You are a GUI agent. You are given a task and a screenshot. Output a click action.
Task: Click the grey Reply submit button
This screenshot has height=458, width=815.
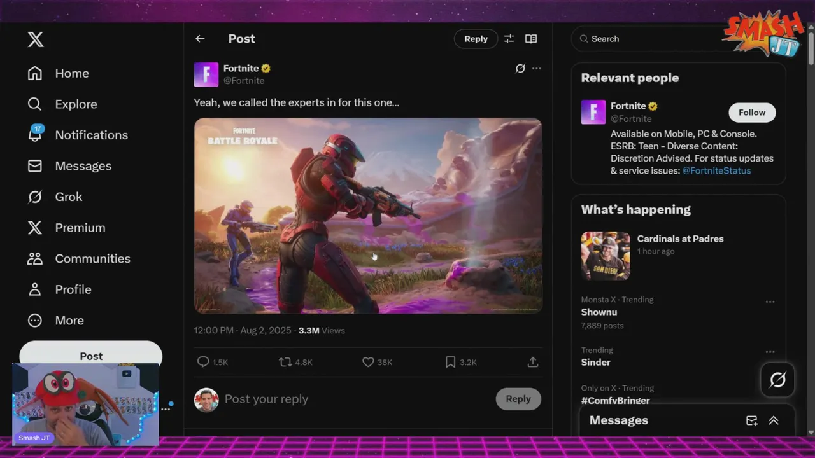point(518,399)
